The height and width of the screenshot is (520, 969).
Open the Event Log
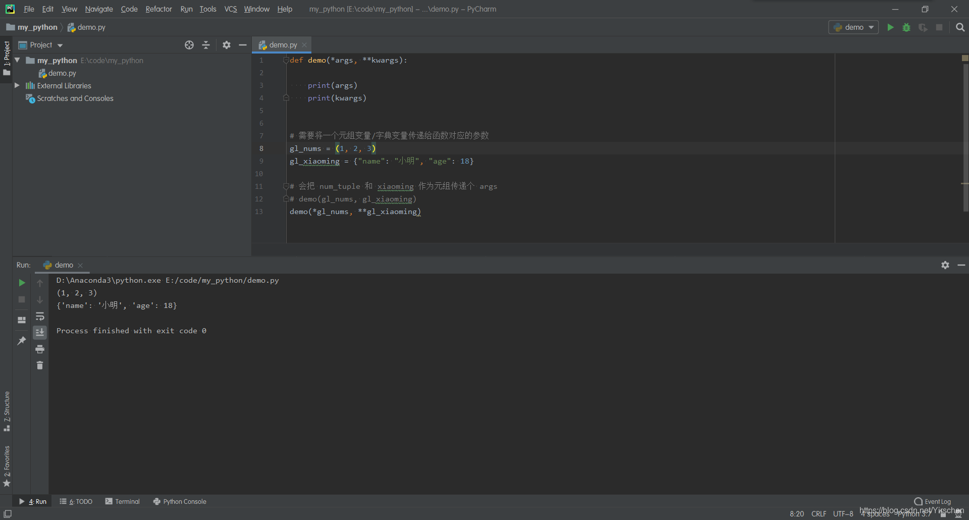point(933,501)
